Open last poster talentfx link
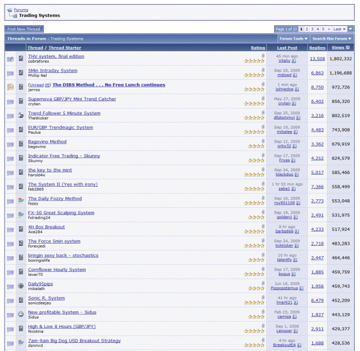The width and height of the screenshot is (360, 351). pyautogui.click(x=284, y=260)
